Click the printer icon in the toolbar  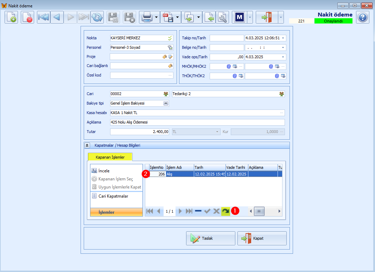point(146,17)
